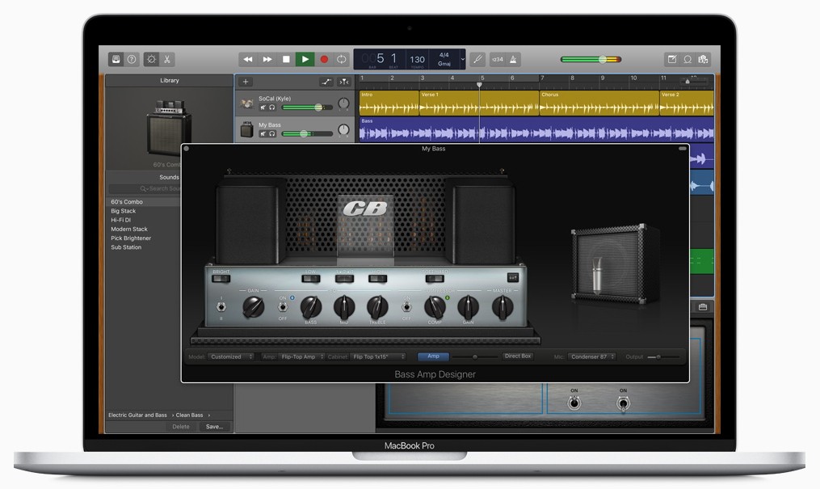Open the Editors with the scissors icon
Viewport: 820px width, 489px height.
click(x=166, y=59)
